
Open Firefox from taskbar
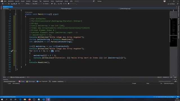[x=30, y=99]
